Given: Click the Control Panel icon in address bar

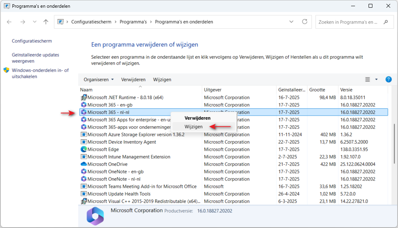Looking at the screenshot, I should coord(60,22).
